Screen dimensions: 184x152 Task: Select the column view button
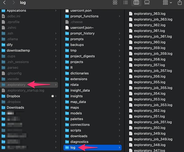coord(136,3)
